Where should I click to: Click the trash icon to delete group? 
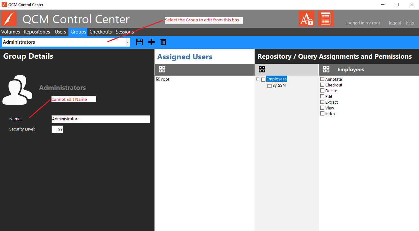tap(163, 42)
